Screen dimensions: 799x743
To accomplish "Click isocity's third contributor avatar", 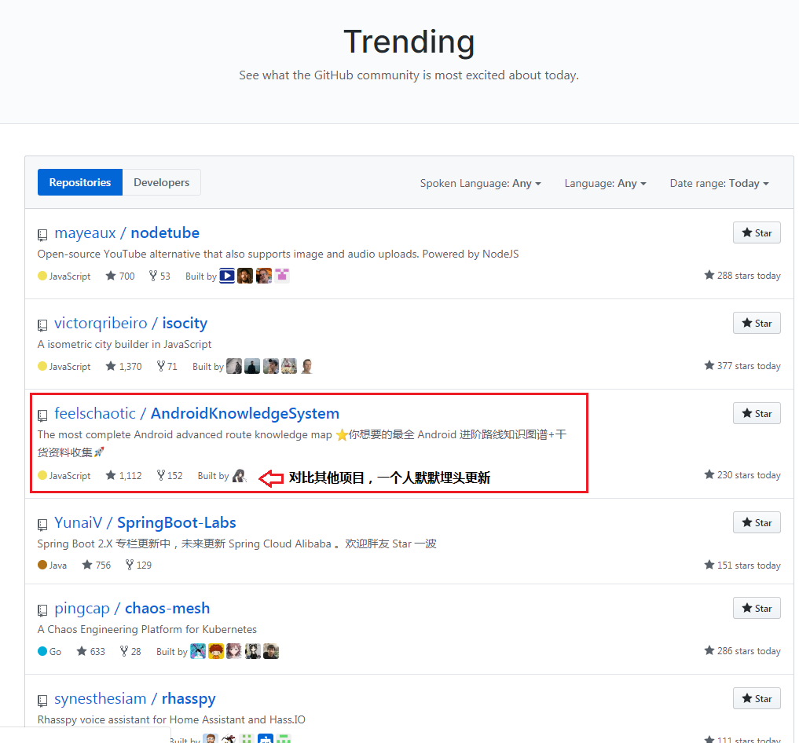I will (x=270, y=366).
